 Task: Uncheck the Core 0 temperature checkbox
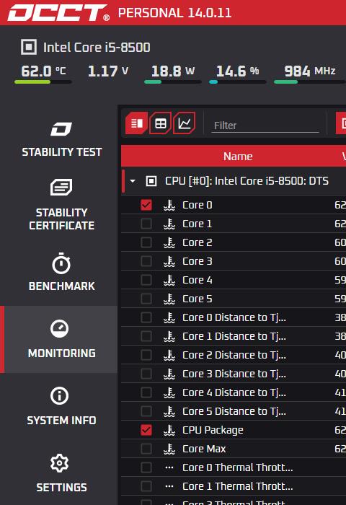[146, 205]
